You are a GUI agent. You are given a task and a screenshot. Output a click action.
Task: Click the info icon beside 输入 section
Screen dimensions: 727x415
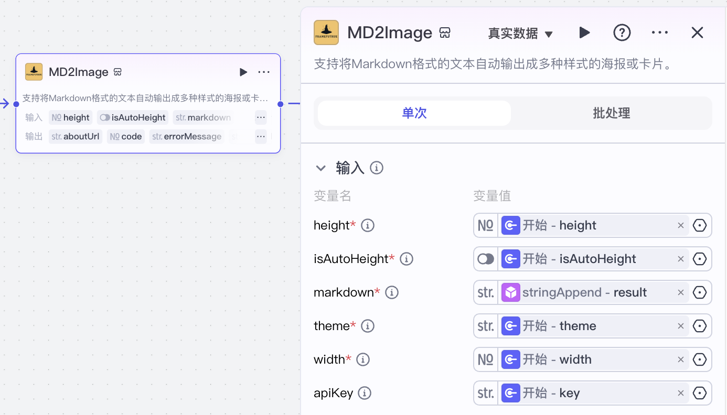[x=376, y=168]
